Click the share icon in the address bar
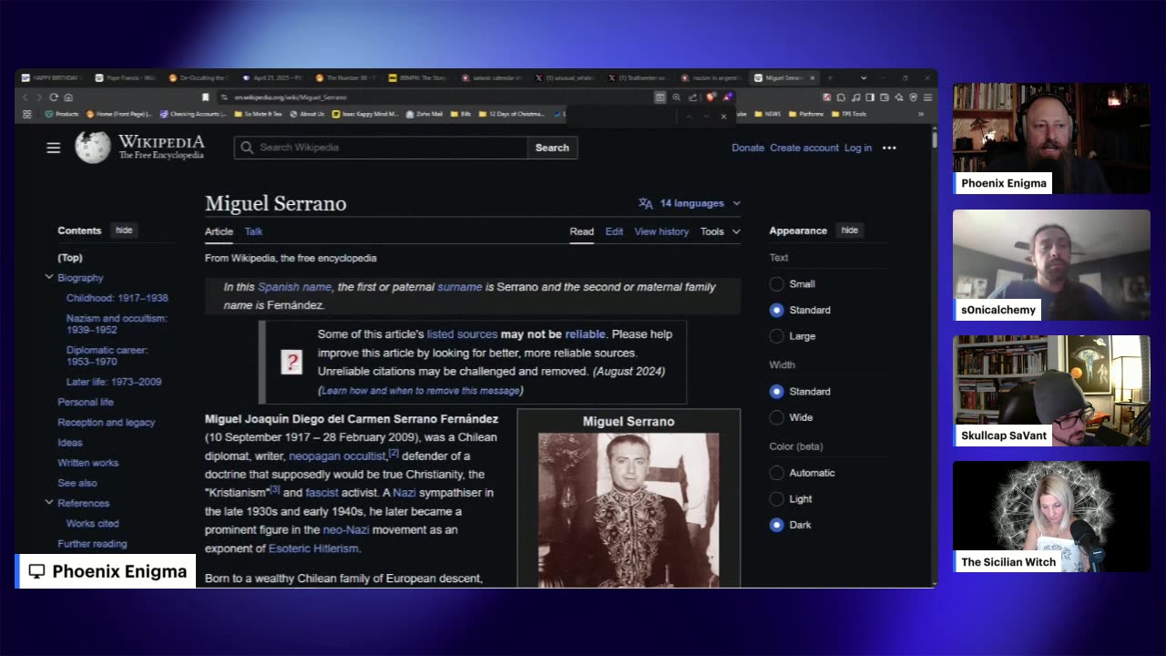The width and height of the screenshot is (1166, 656). pyautogui.click(x=692, y=97)
